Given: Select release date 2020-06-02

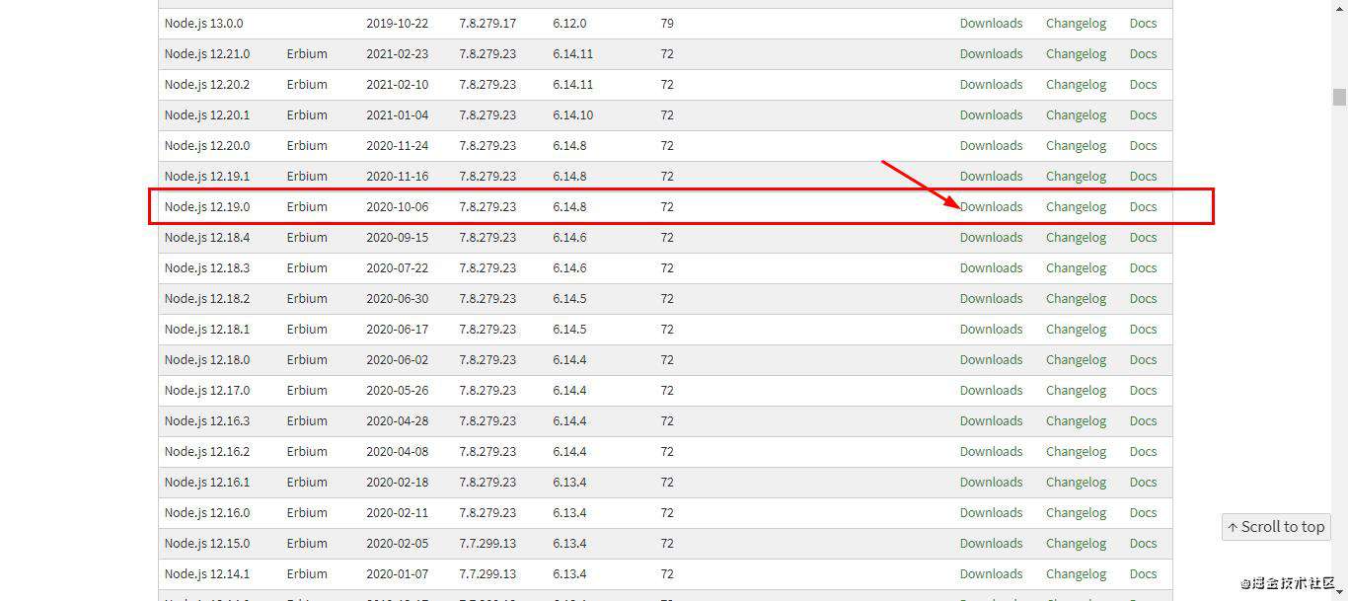Looking at the screenshot, I should (398, 359).
